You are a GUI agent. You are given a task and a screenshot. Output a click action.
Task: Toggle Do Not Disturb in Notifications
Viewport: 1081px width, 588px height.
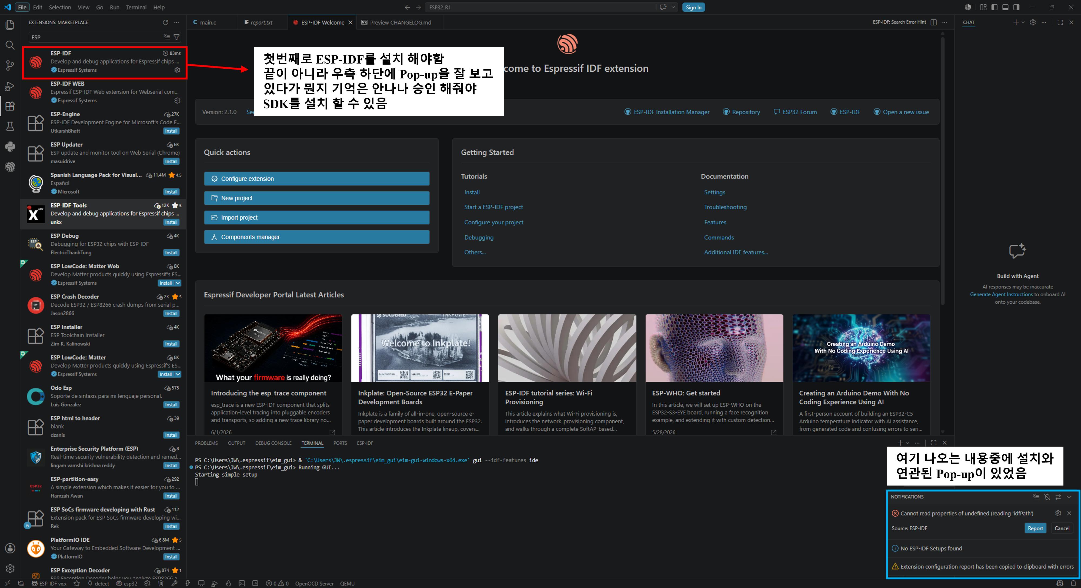(x=1047, y=497)
